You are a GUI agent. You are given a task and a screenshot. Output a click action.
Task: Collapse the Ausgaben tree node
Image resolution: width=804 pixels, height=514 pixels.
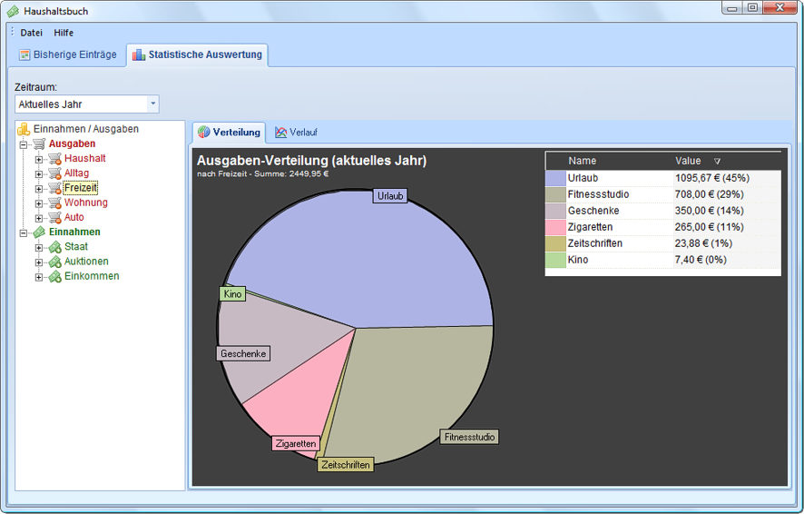tap(23, 144)
